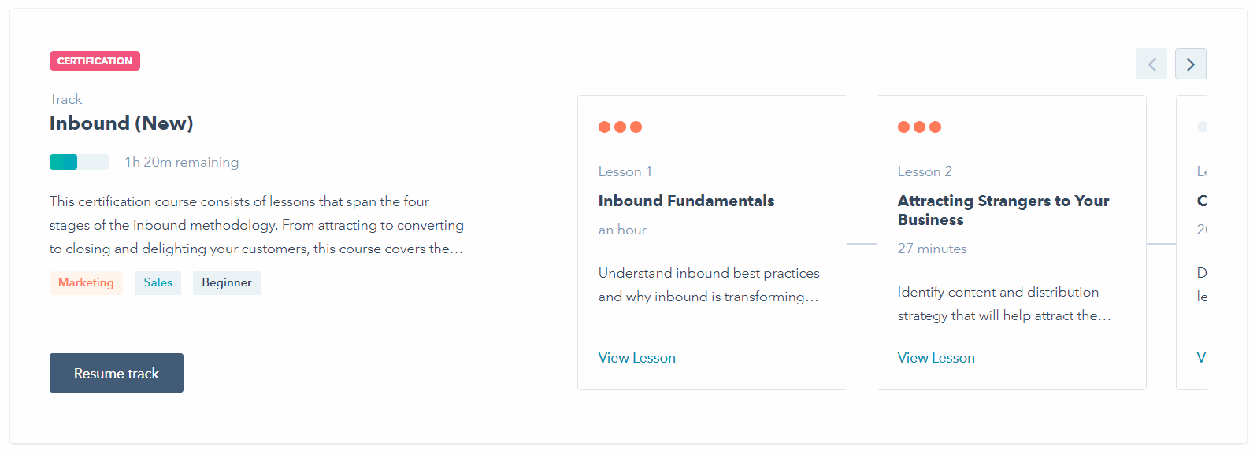Select the Marketing tag
Image resolution: width=1257 pixels, height=457 pixels.
coord(86,282)
